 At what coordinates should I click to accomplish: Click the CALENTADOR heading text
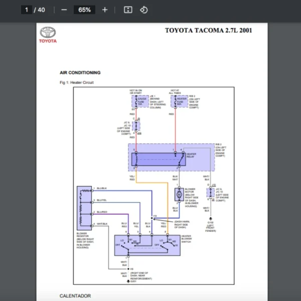click(75, 296)
